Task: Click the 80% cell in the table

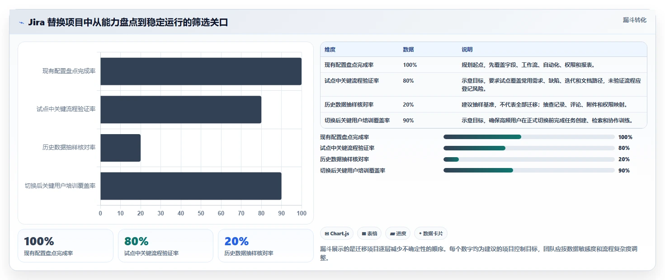Action: coord(408,81)
